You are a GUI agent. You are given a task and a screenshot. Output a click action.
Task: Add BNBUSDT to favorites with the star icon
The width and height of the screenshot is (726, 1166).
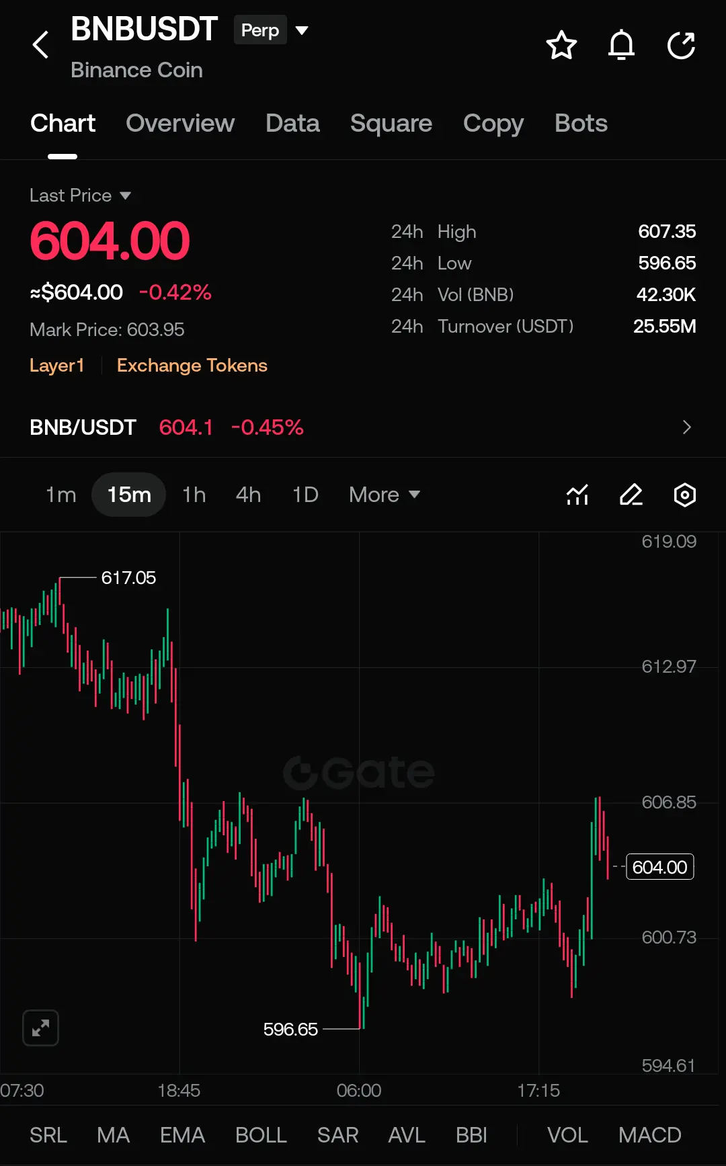(561, 46)
